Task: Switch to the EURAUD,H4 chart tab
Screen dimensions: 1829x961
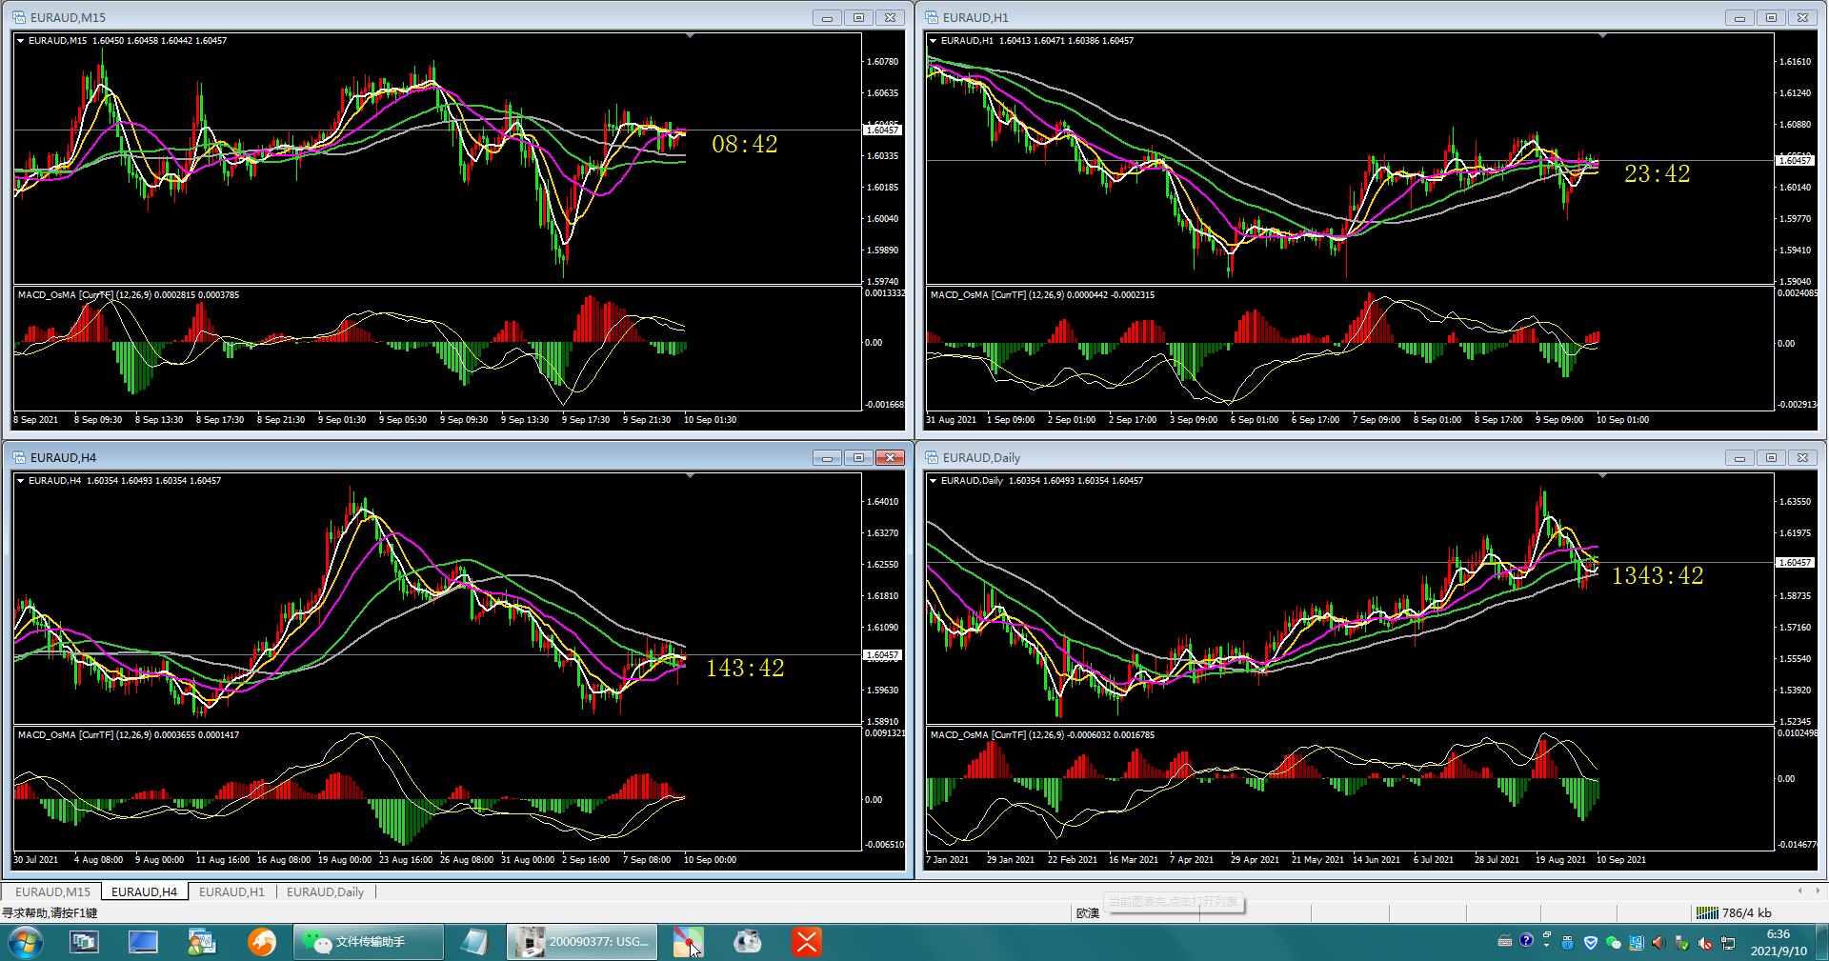Action: 144,891
